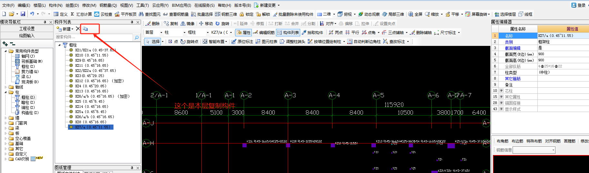Click the 对齐钢筋 button
Screen dimensions: 589x173
[553, 141]
